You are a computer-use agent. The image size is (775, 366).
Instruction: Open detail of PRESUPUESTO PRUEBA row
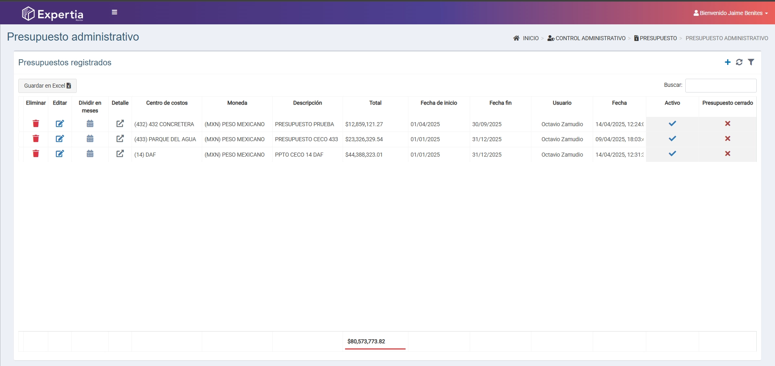pos(120,124)
